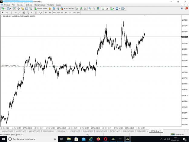Switch timeframe to M5

pyautogui.click(x=50, y=12)
